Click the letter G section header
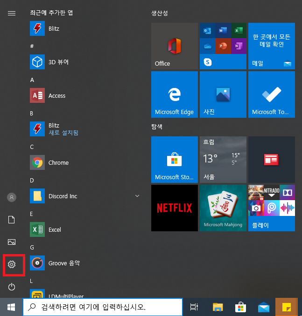Image resolution: width=302 pixels, height=316 pixels. point(32,247)
